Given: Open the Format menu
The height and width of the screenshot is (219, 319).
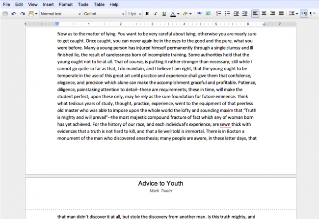Looking at the screenshot, I should coord(66,4).
